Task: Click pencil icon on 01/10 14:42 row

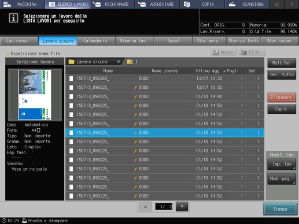Action: coord(135,97)
